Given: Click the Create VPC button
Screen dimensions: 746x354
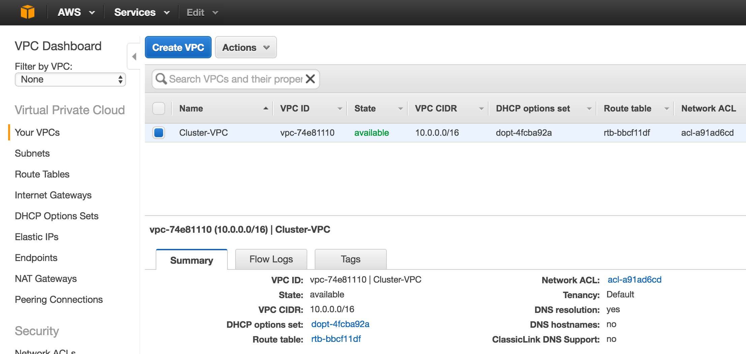Looking at the screenshot, I should tap(178, 47).
